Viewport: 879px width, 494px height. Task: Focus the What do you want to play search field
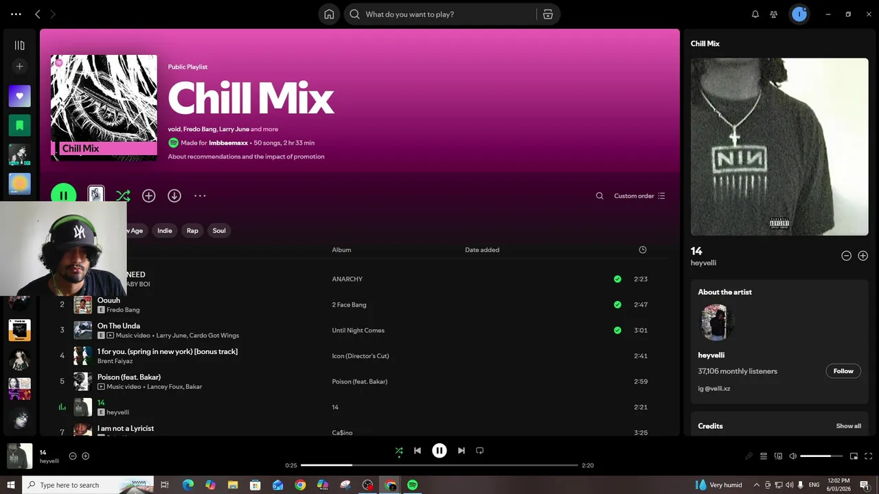(x=439, y=14)
